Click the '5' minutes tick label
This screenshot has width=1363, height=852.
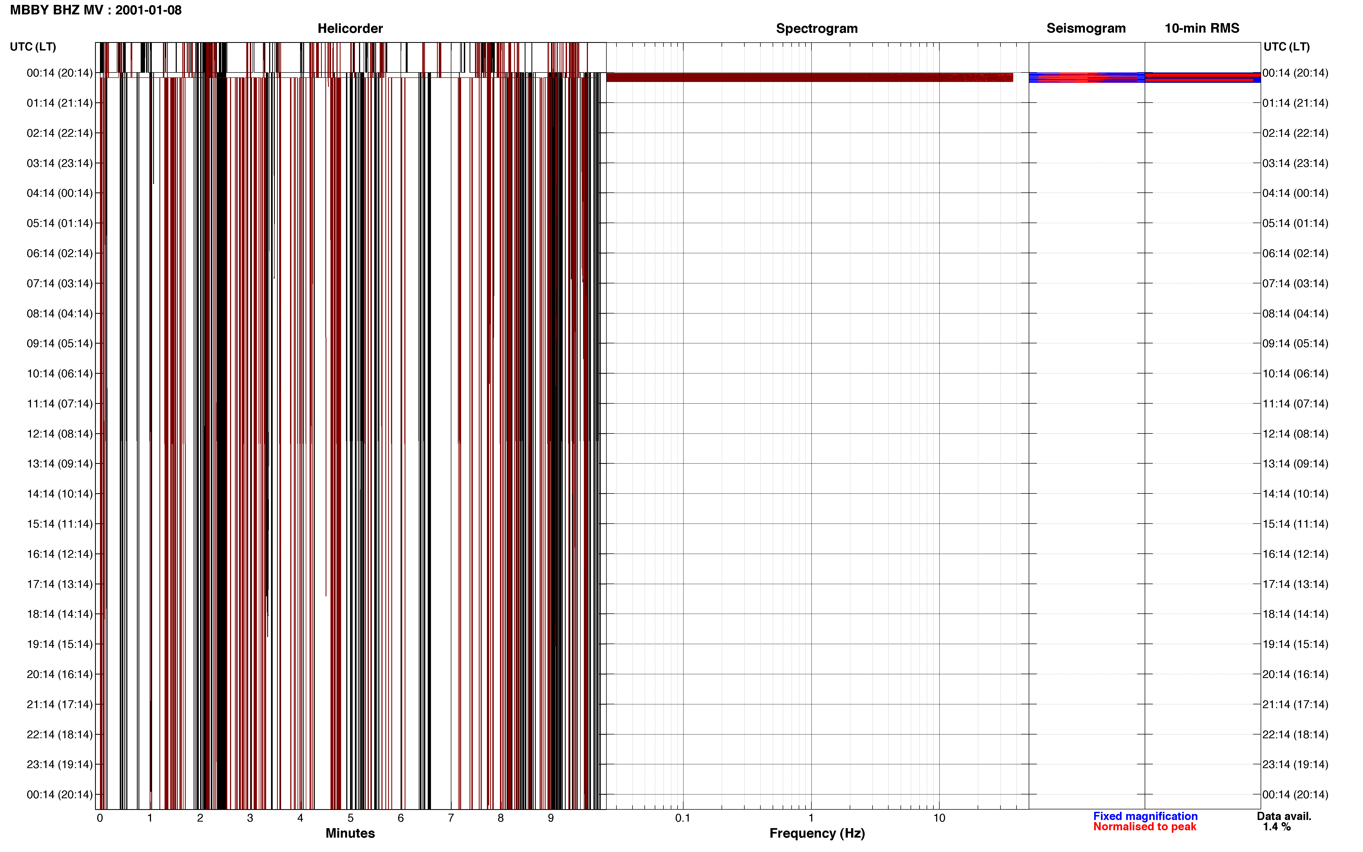coord(350,818)
